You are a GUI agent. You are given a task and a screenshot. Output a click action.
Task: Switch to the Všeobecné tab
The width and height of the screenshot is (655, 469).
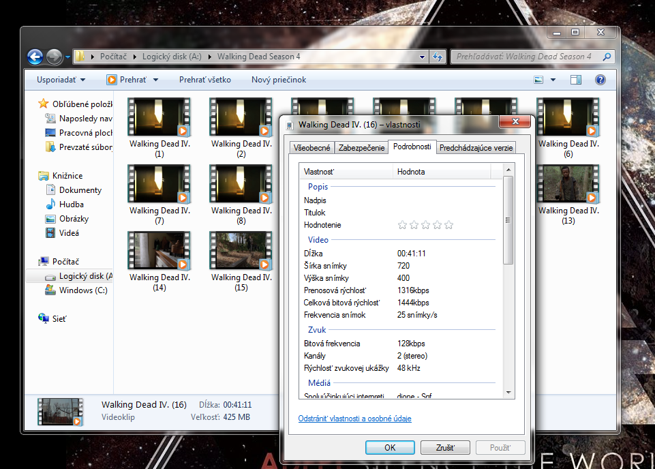click(311, 147)
